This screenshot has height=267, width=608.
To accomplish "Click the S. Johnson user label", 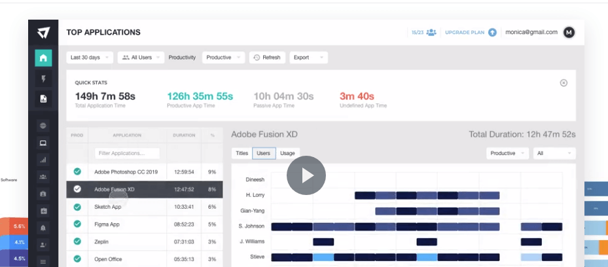I will click(x=252, y=226).
